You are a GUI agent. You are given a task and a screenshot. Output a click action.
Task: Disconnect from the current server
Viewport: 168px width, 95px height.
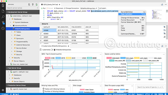click(58, 8)
